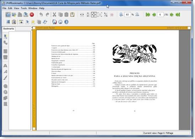Open a PDF with the folder icon
Image resolution: width=195 pixels, height=139 pixels.
8,15
